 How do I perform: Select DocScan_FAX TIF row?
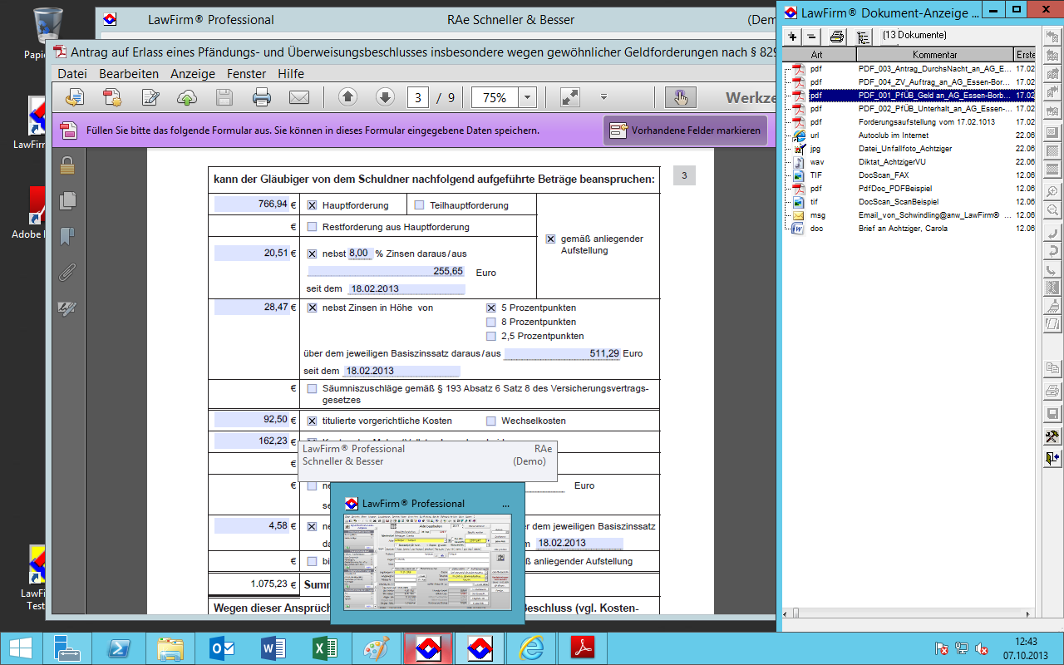tap(908, 175)
